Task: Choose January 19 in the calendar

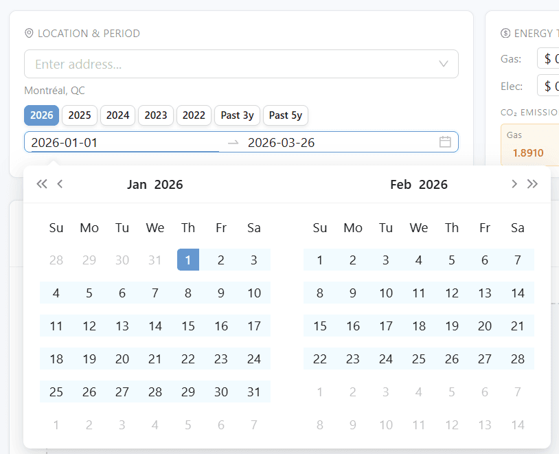Action: point(89,359)
